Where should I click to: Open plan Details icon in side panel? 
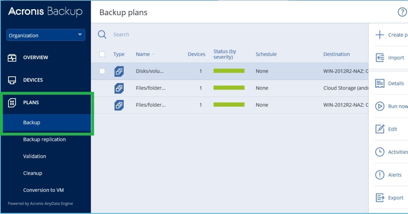pyautogui.click(x=379, y=83)
